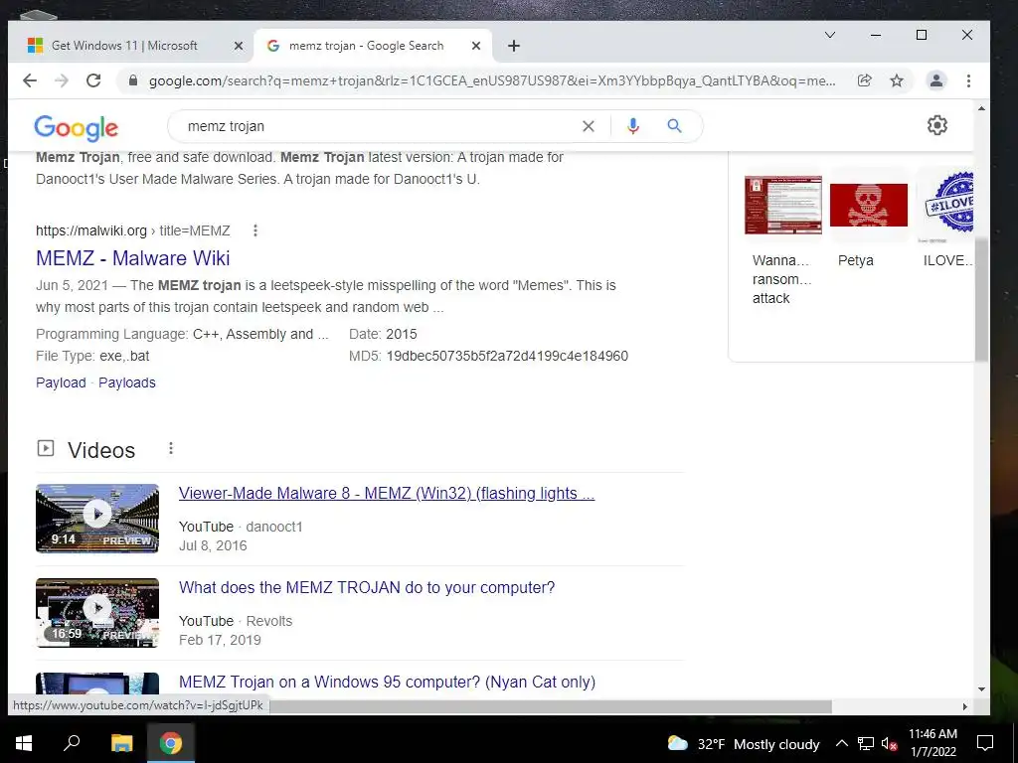Follow the Payload sitelink
This screenshot has width=1018, height=763.
[61, 382]
